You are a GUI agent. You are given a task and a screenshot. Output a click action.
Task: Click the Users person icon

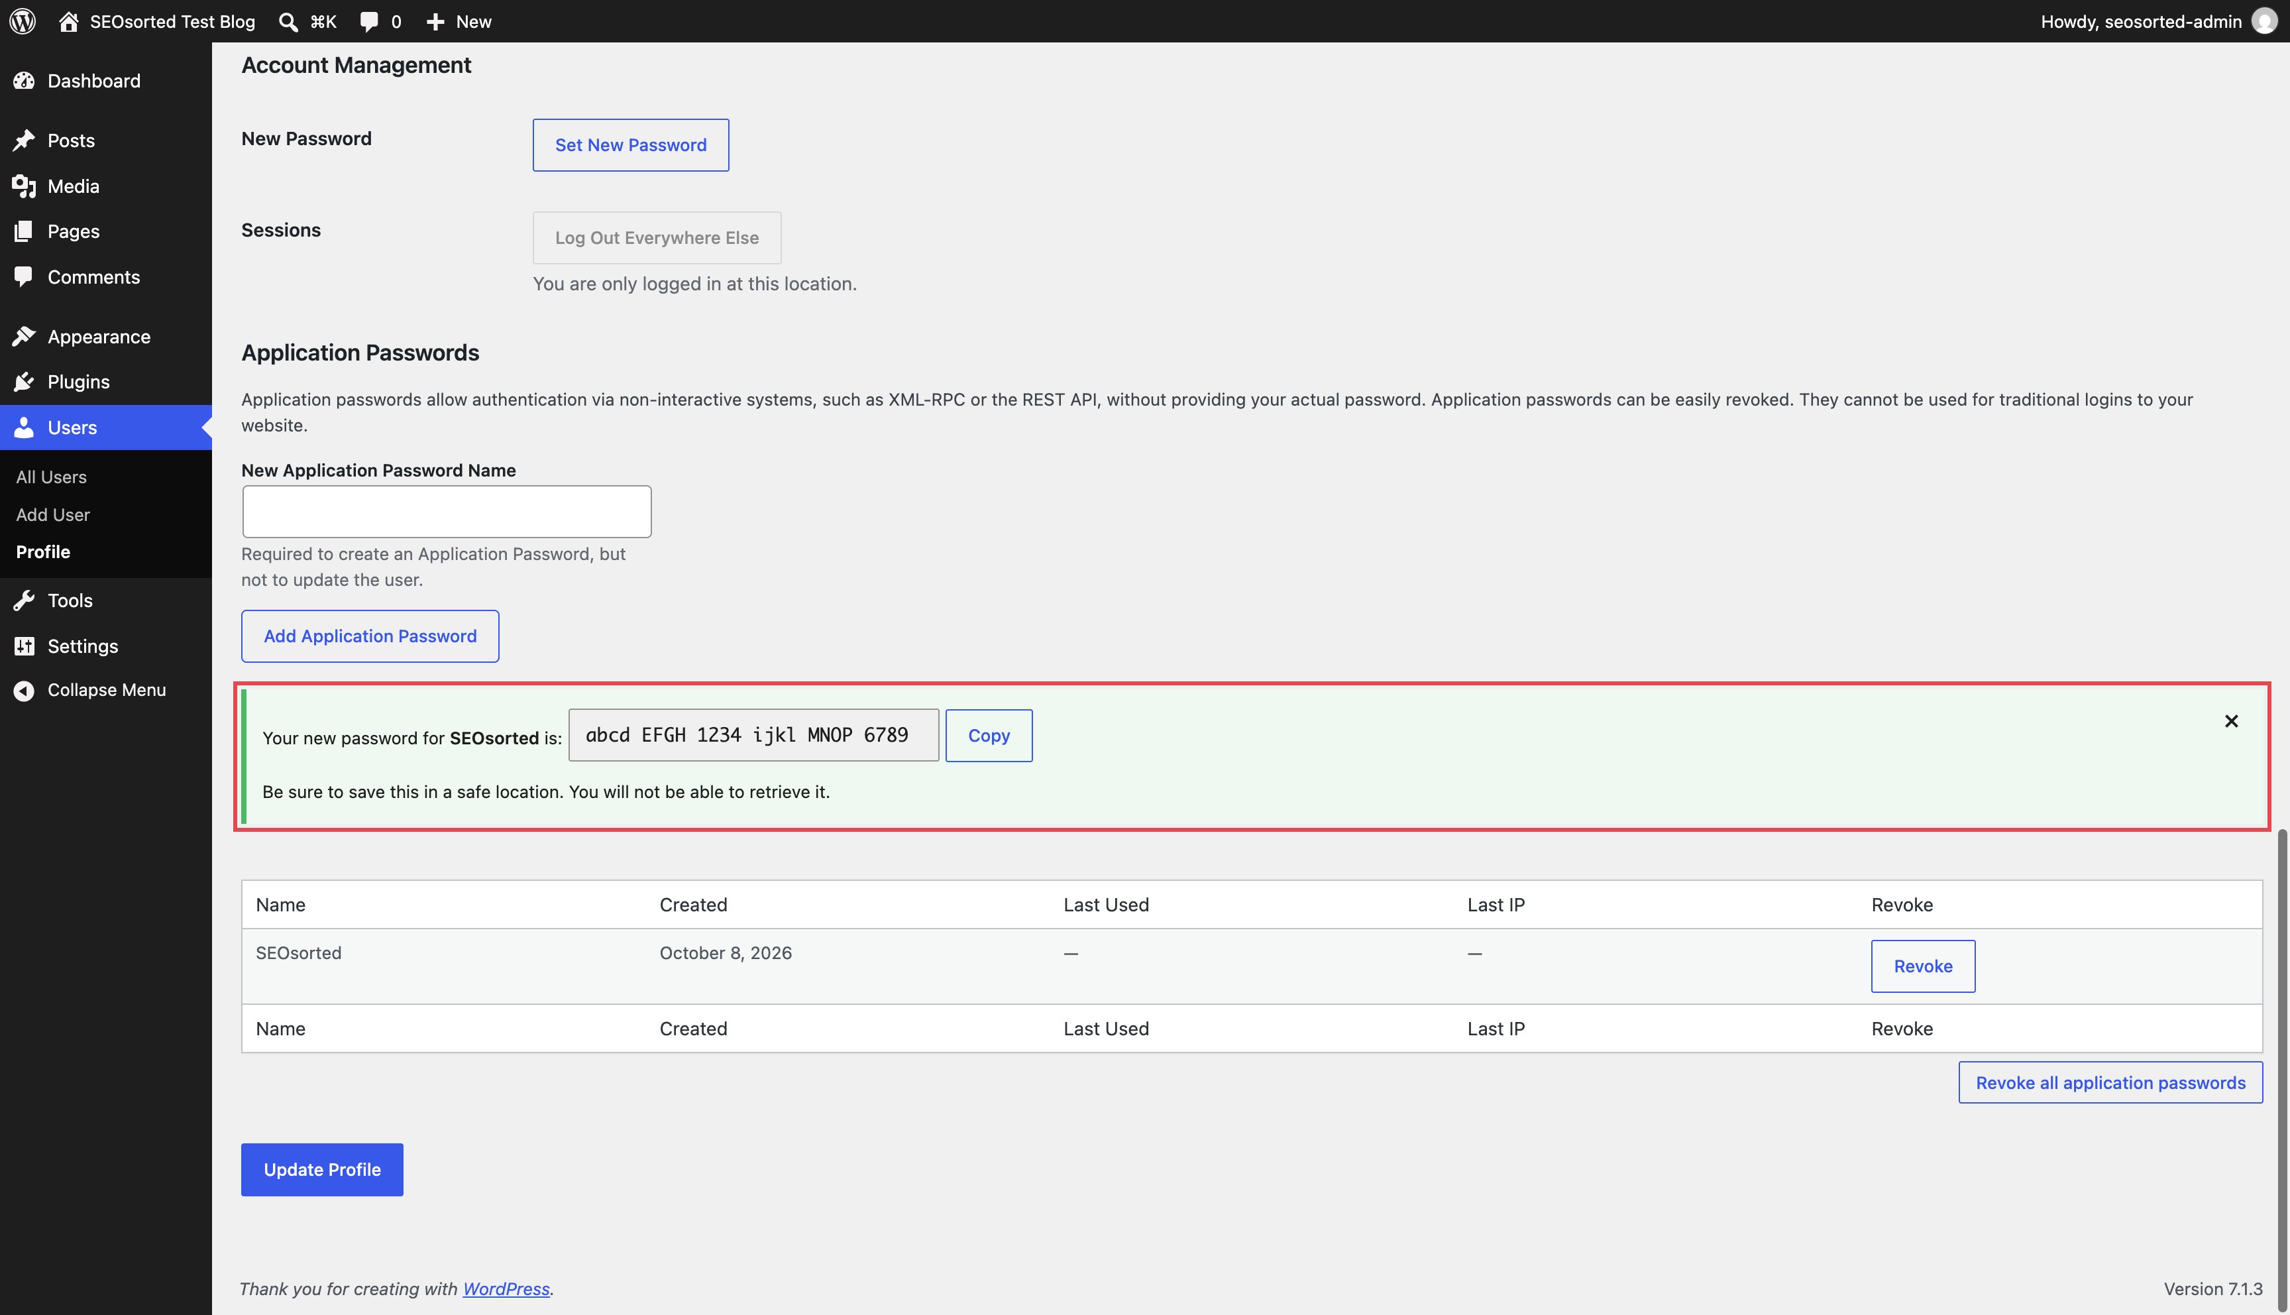pyautogui.click(x=25, y=428)
